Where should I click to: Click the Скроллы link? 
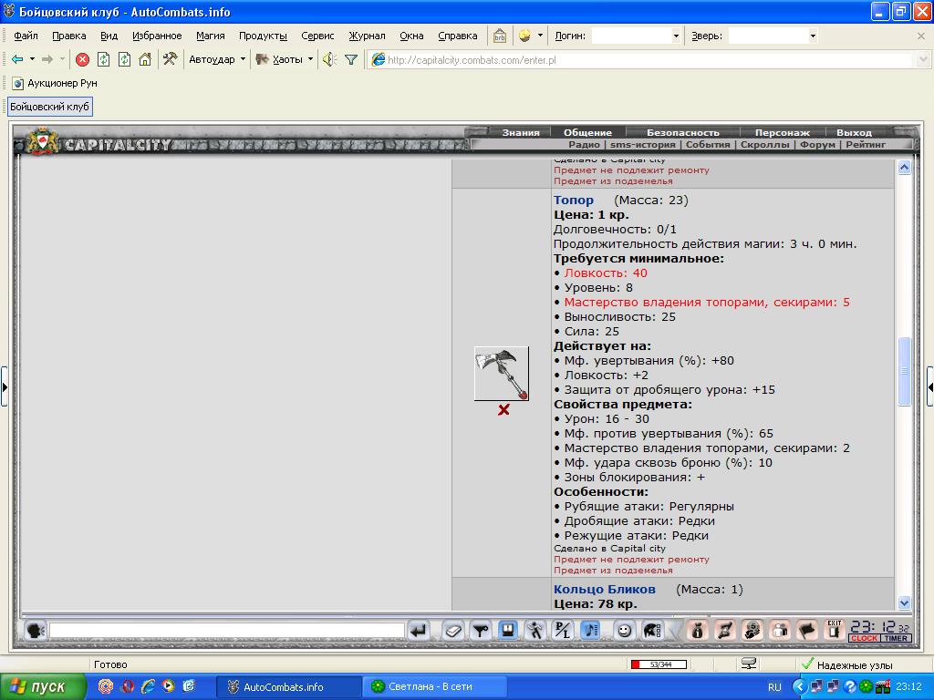click(765, 145)
